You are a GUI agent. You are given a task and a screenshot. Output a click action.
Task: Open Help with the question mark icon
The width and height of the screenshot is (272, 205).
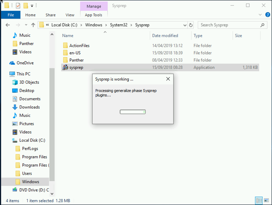tap(268, 15)
